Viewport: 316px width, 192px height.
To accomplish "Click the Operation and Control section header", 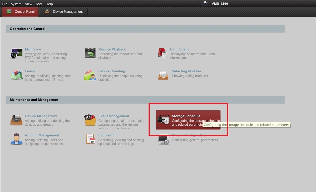I will point(145,29).
